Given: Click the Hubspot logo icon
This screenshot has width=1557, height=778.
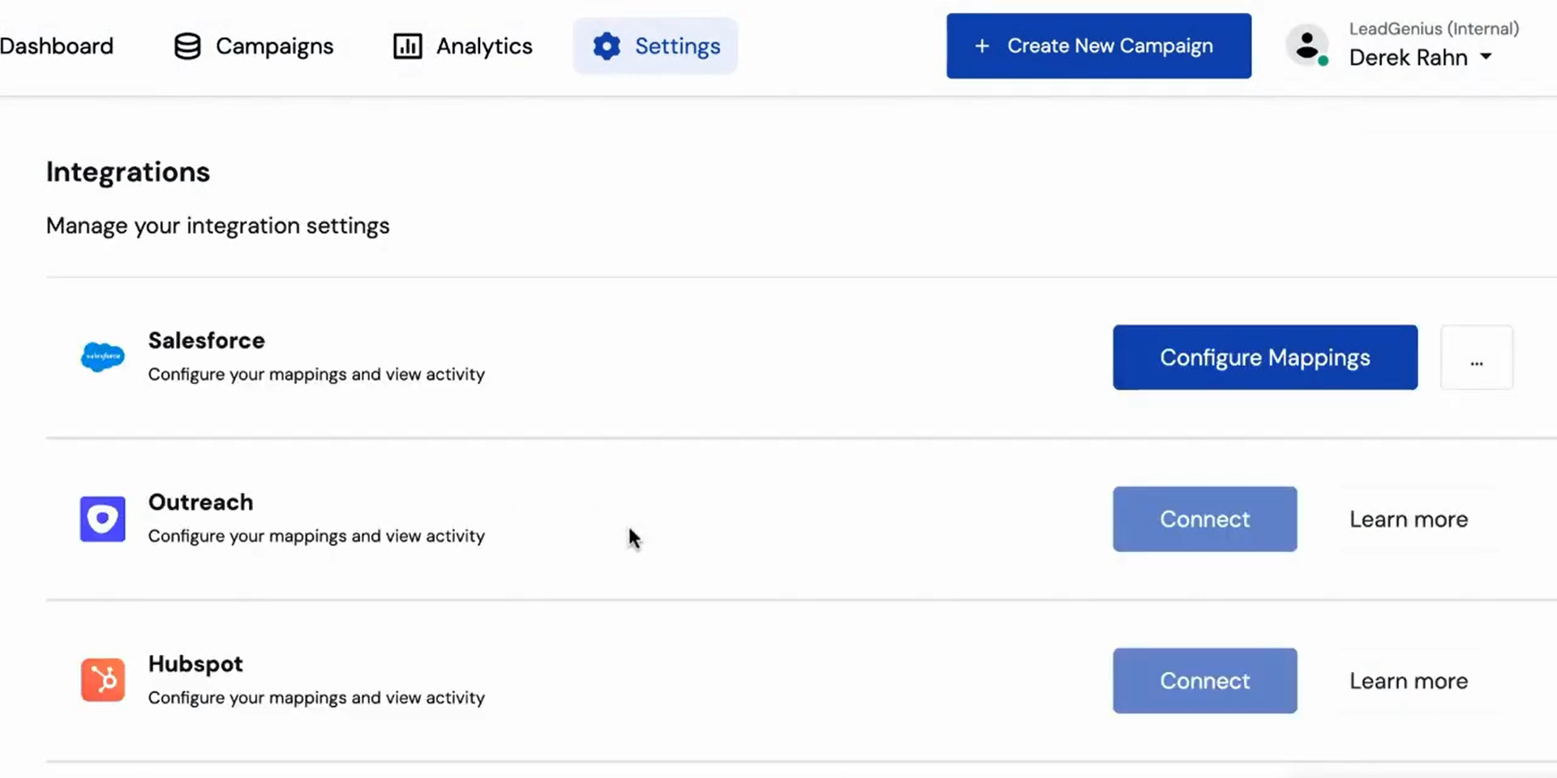Looking at the screenshot, I should (103, 680).
